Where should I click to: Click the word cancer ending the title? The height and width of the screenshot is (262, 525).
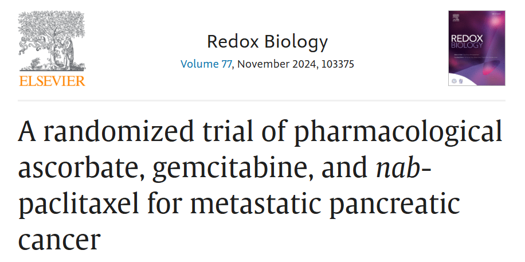pos(59,241)
